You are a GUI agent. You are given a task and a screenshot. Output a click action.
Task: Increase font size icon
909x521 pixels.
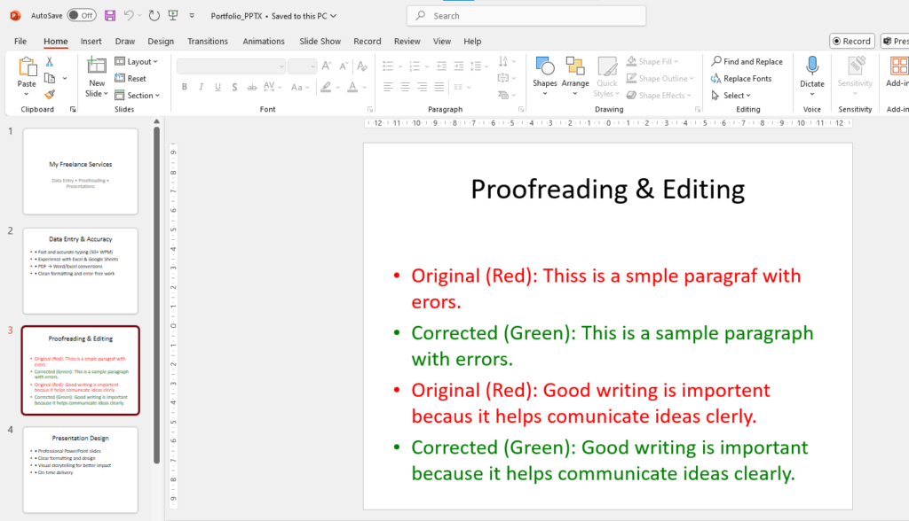(327, 66)
